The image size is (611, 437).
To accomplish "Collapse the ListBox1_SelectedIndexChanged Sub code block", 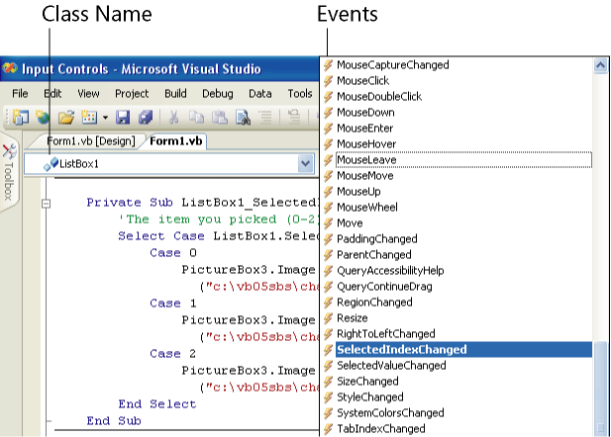I will 45,203.
